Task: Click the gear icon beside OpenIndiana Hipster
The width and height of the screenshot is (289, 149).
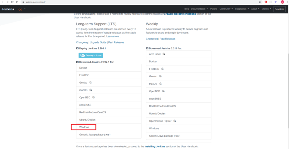Action: pos(174,121)
